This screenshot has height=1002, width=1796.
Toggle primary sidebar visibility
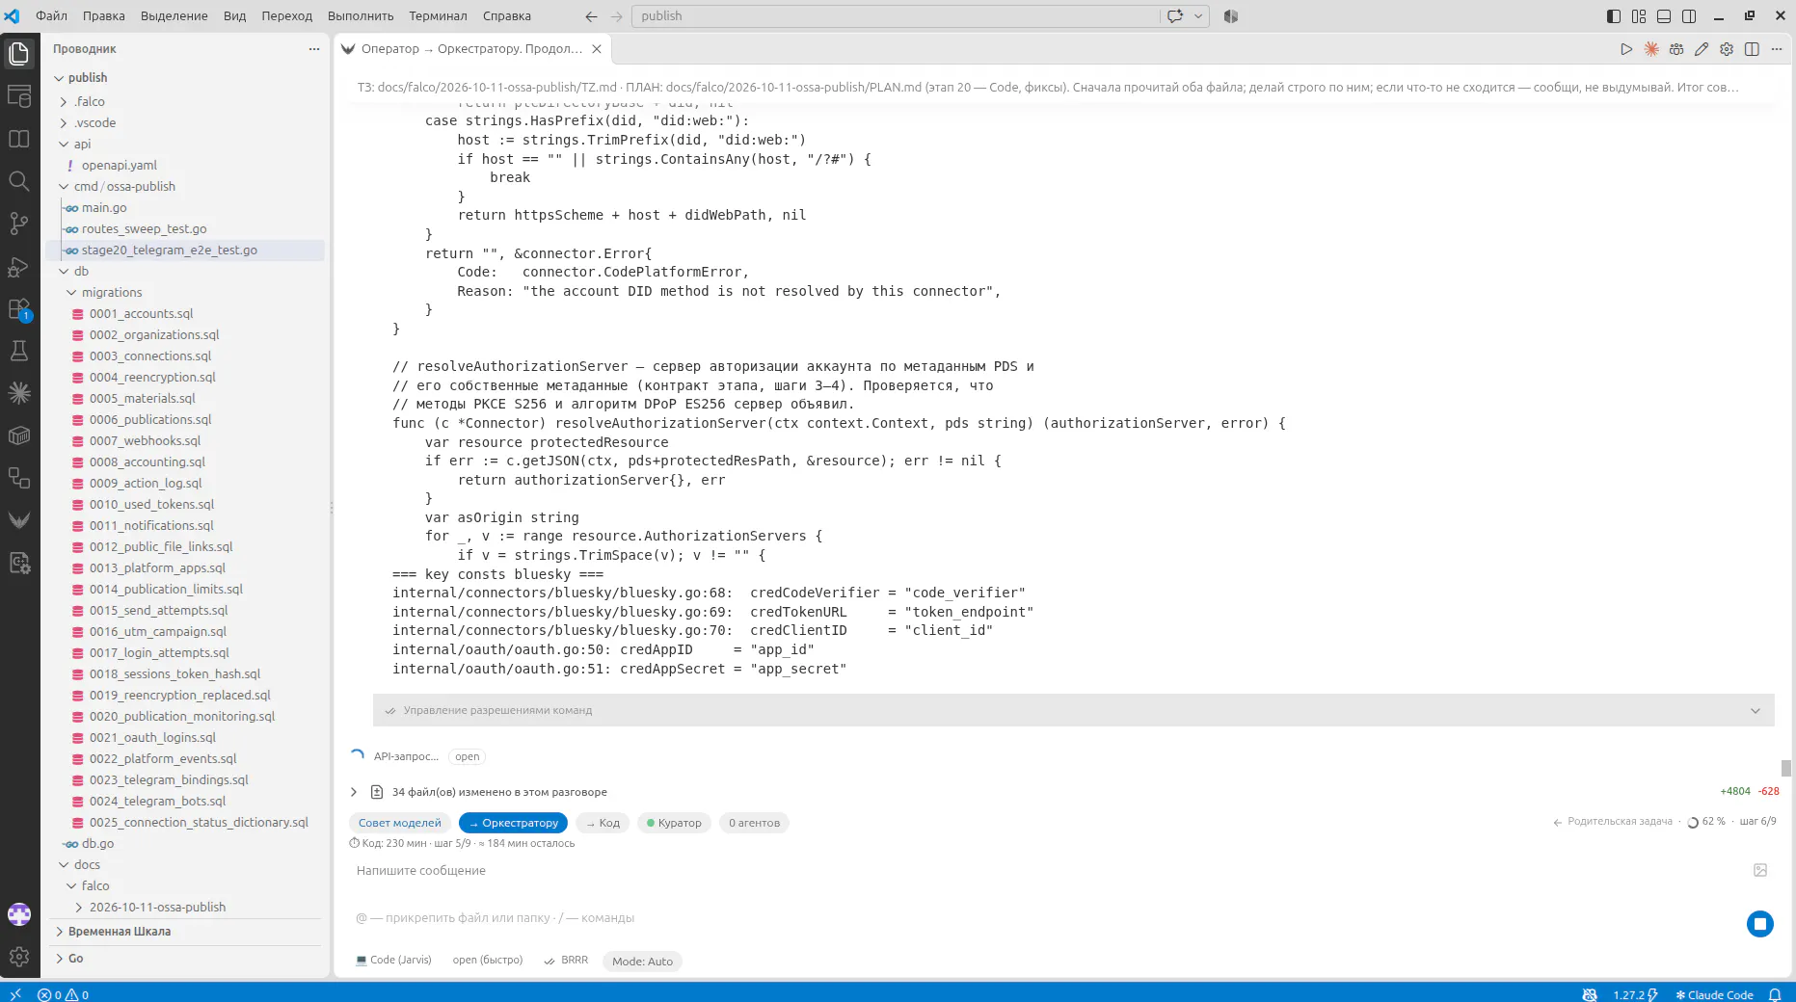(x=1614, y=16)
